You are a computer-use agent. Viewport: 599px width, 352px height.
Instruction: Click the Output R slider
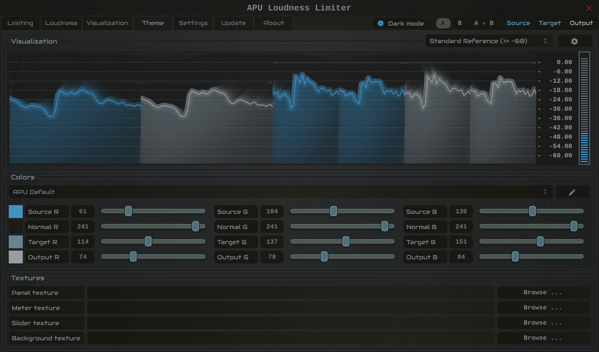pos(153,257)
